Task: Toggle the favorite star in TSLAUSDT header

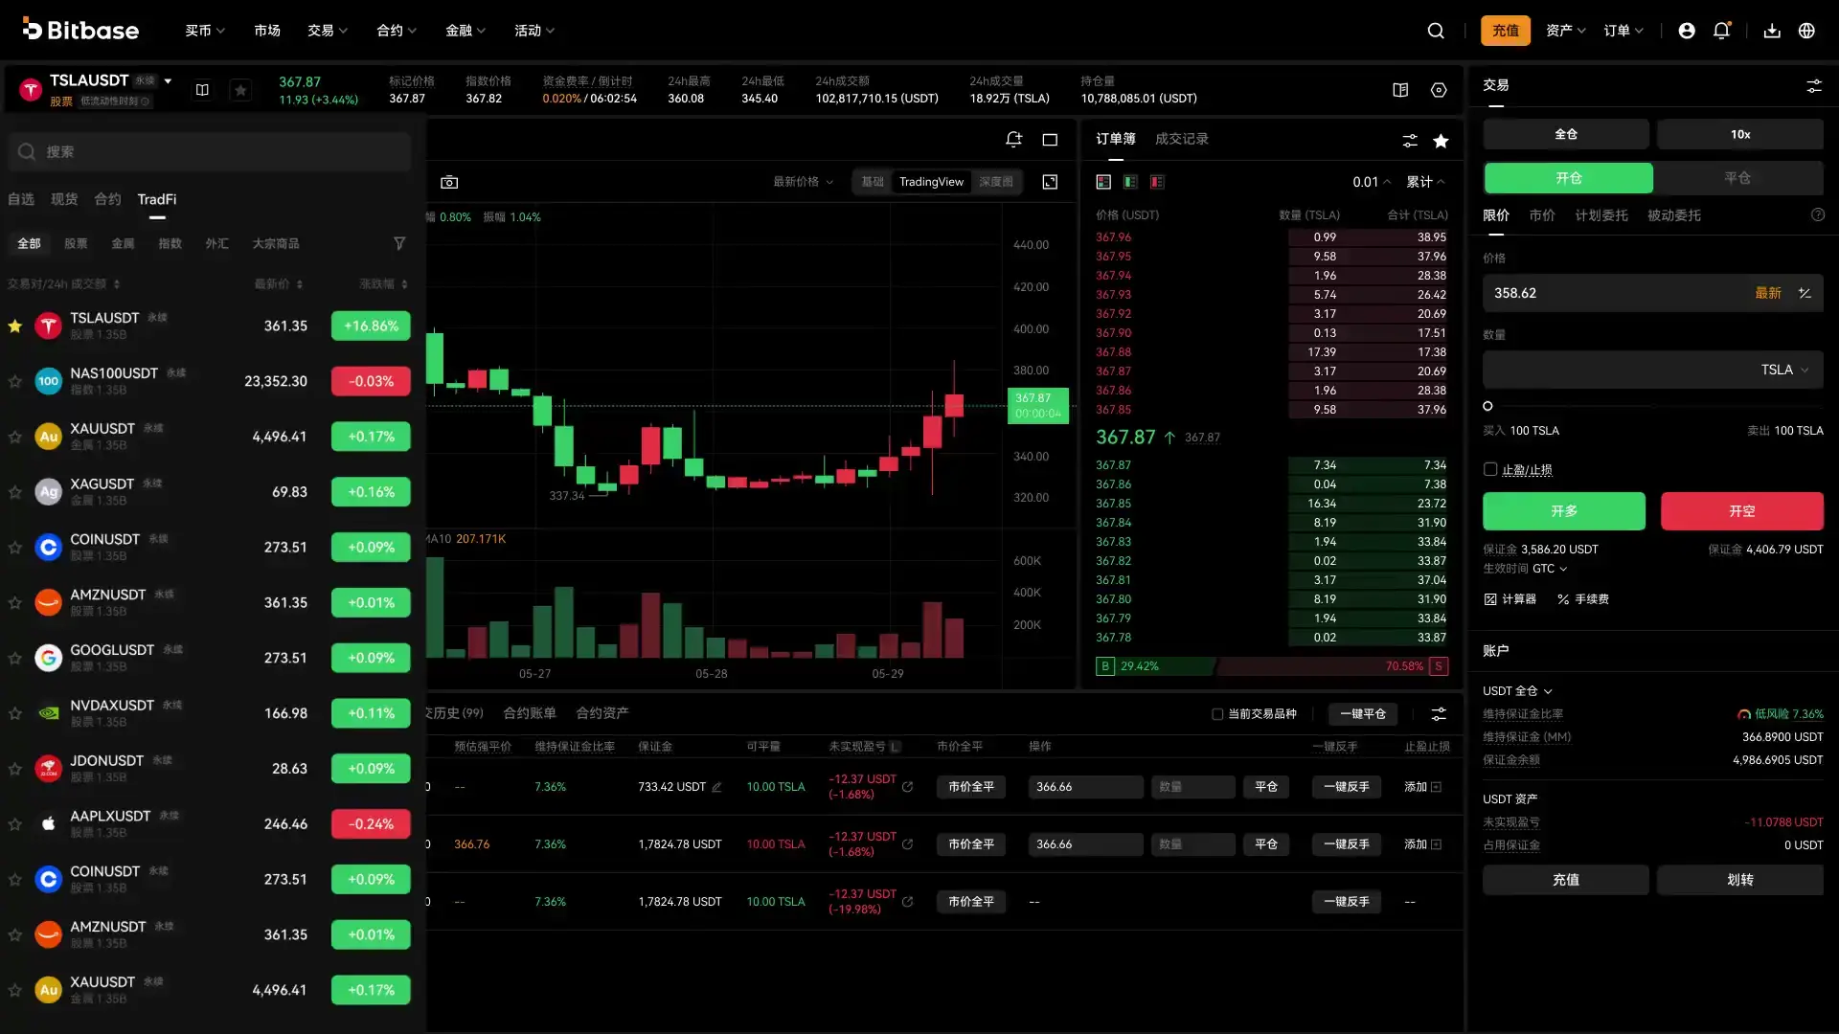Action: (x=240, y=90)
